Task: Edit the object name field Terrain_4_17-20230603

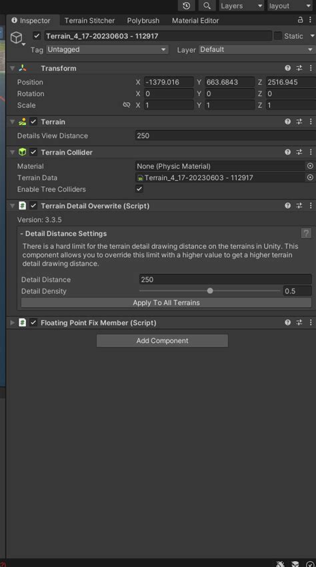Action: (x=157, y=36)
